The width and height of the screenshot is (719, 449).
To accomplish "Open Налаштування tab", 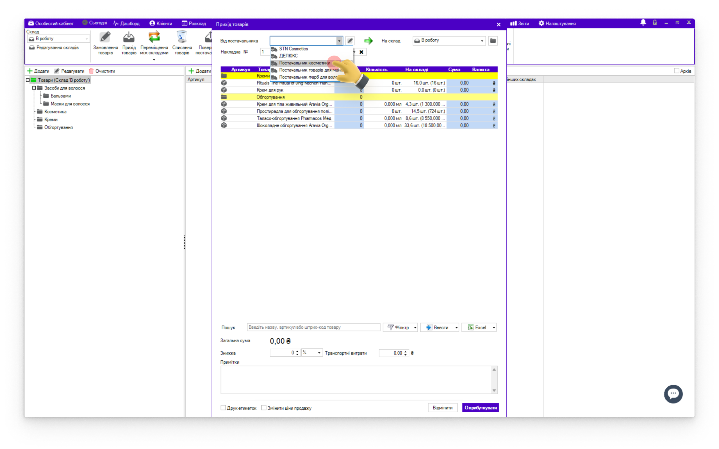I will point(557,24).
